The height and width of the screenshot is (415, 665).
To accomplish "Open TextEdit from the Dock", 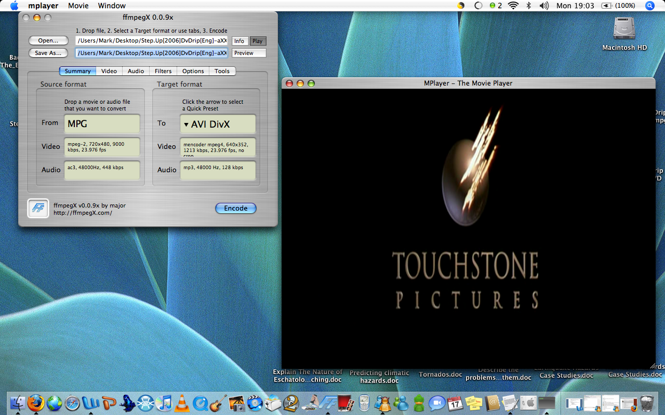I will 510,403.
